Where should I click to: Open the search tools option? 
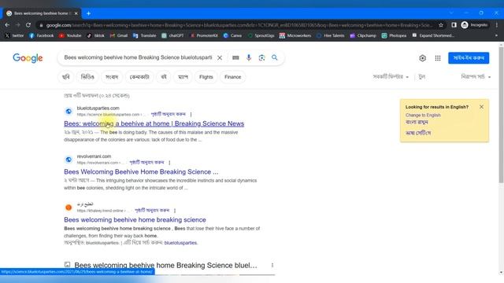tap(422, 77)
